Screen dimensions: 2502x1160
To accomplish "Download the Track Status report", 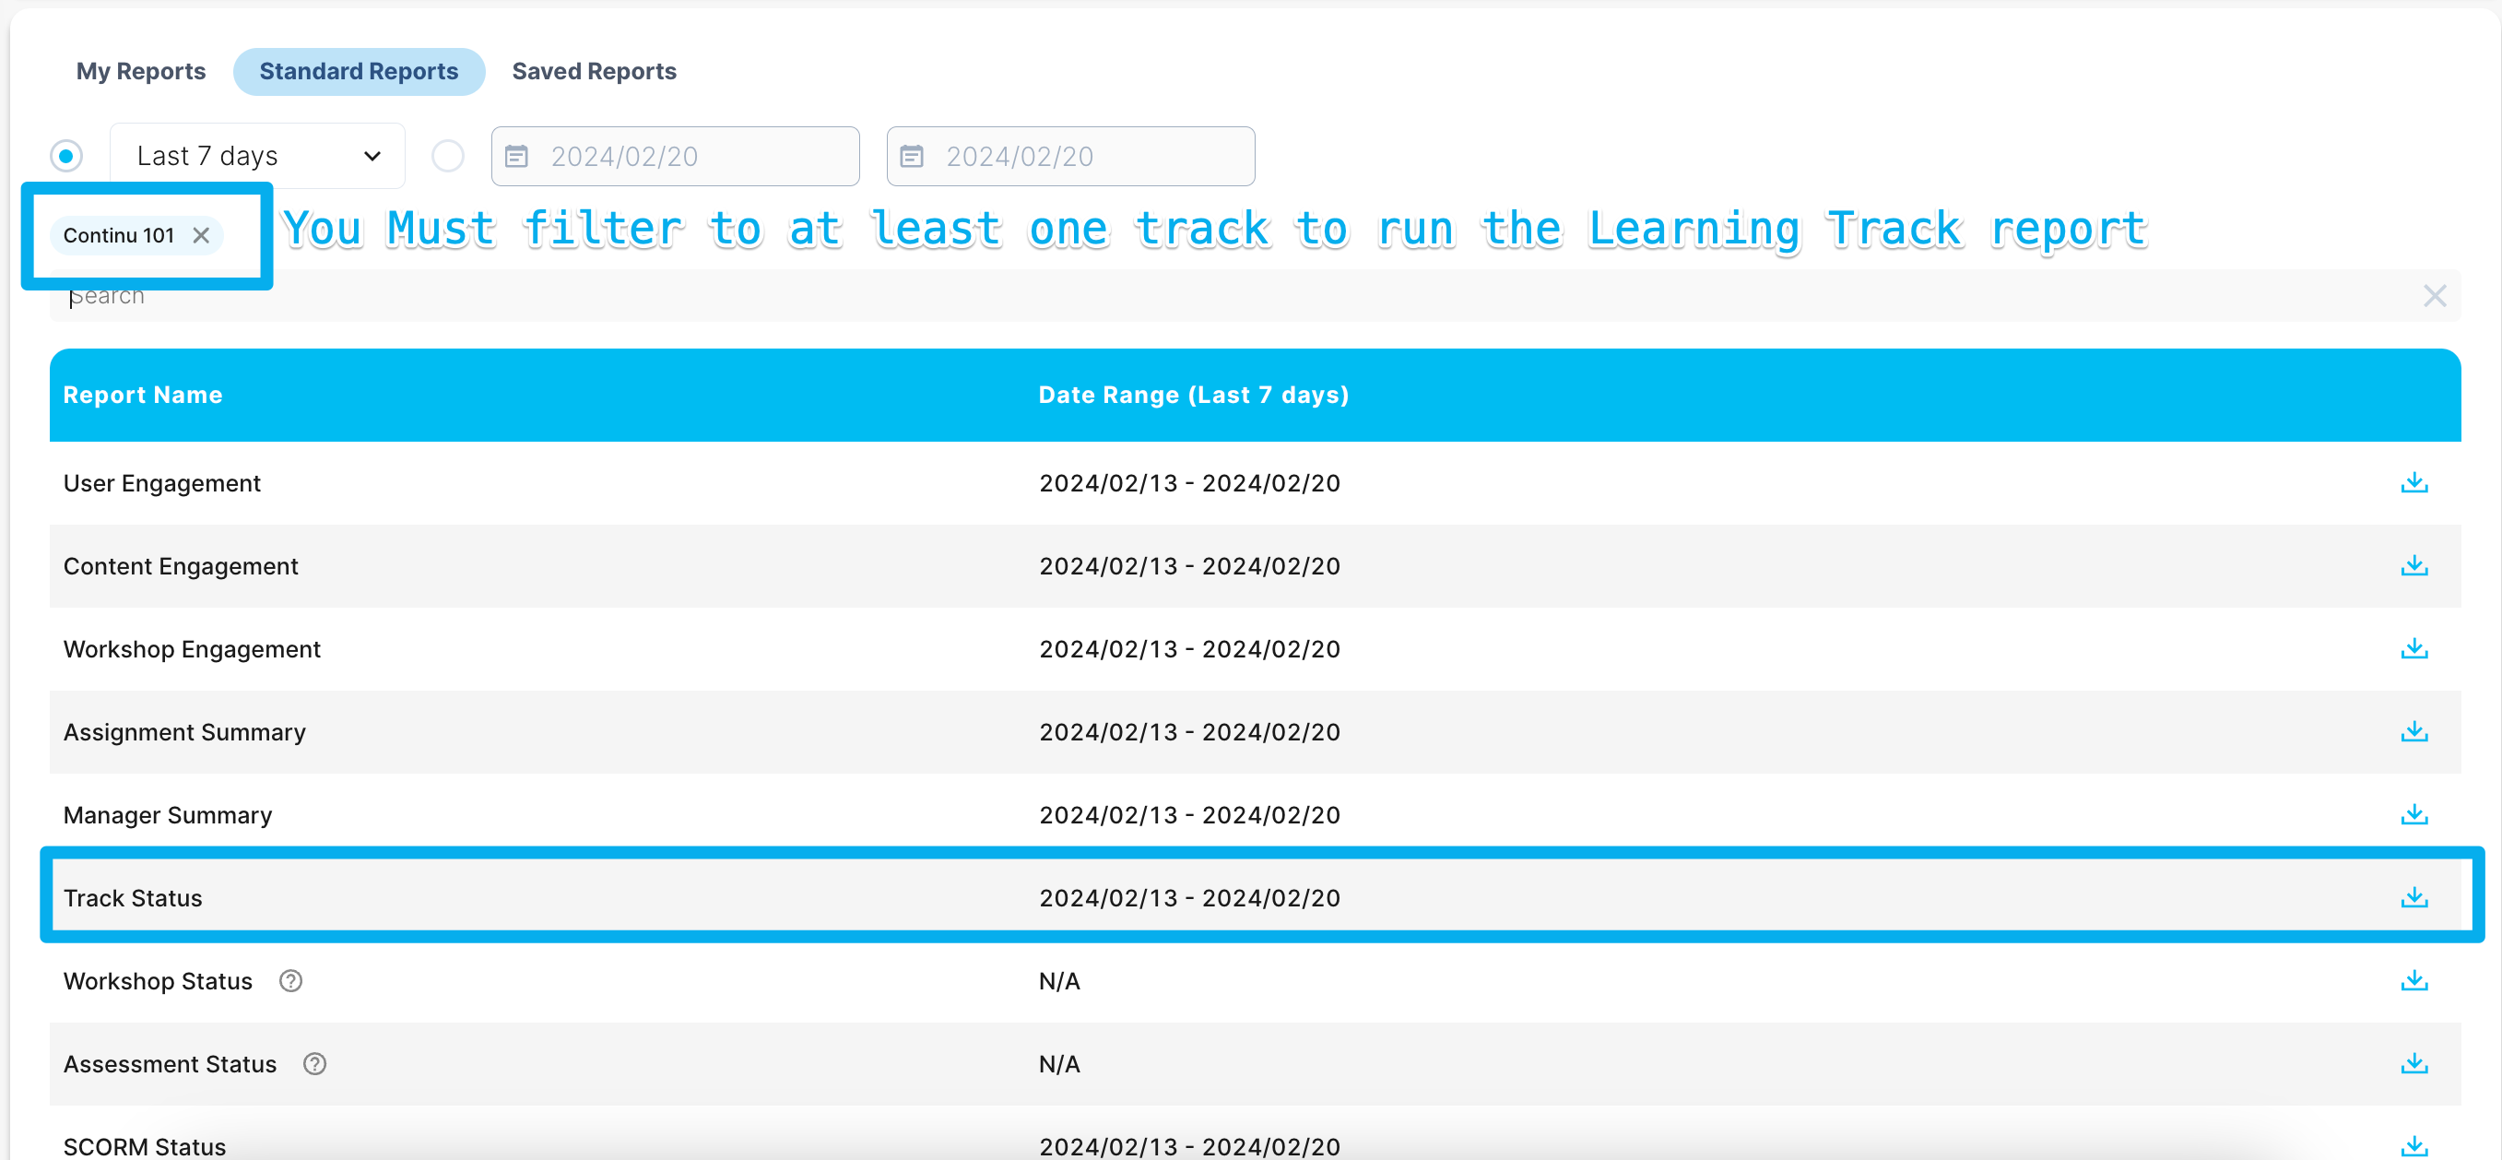I will click(x=2413, y=898).
